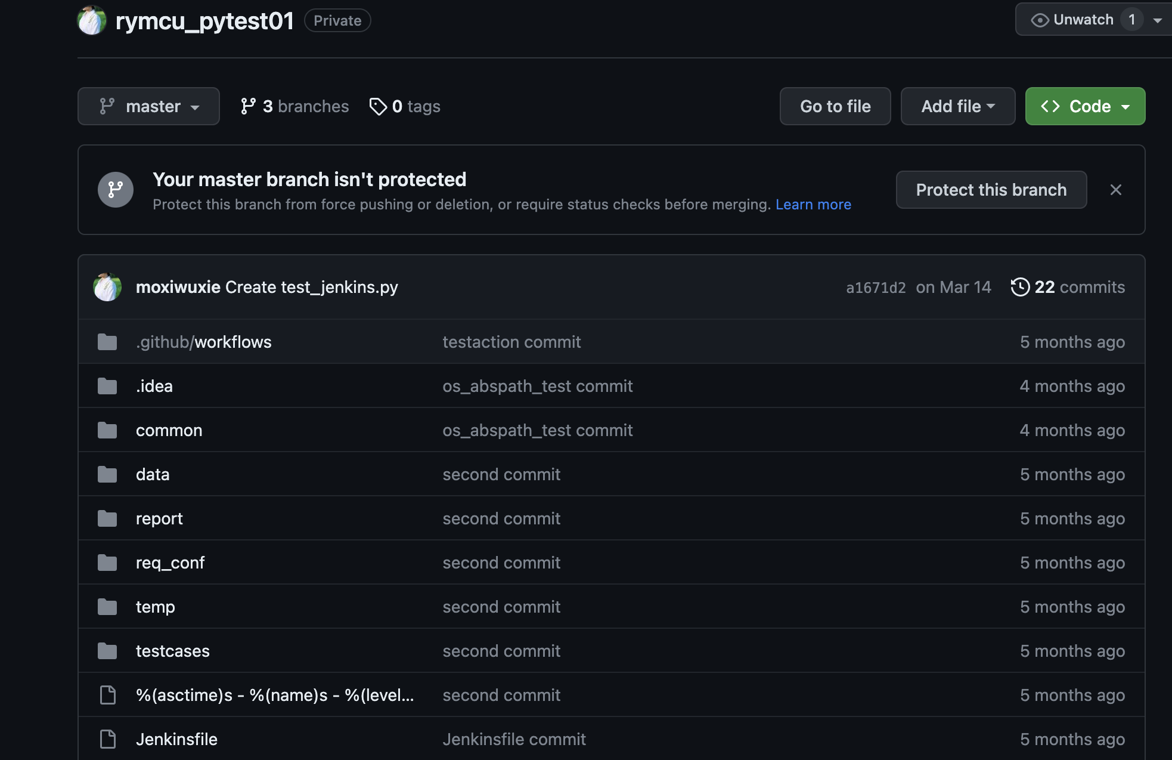Click 4 months ago in .idea row

(1072, 386)
